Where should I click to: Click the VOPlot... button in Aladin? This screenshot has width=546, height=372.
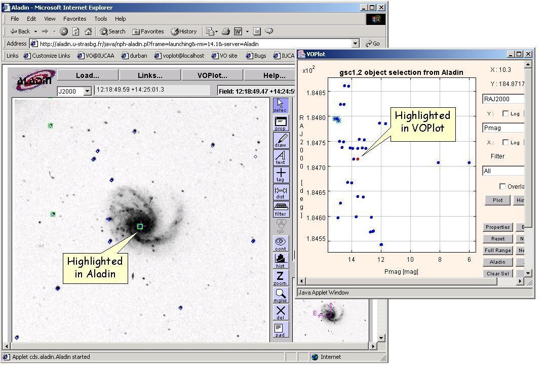coord(212,75)
